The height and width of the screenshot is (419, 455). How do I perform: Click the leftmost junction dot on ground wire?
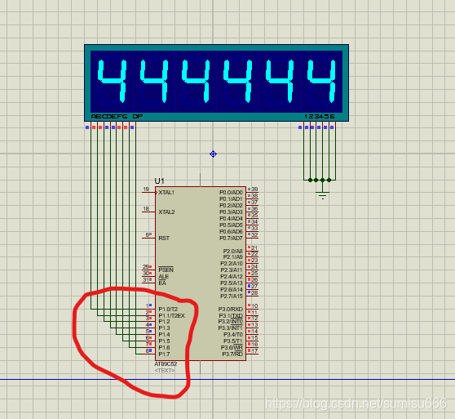(x=310, y=181)
